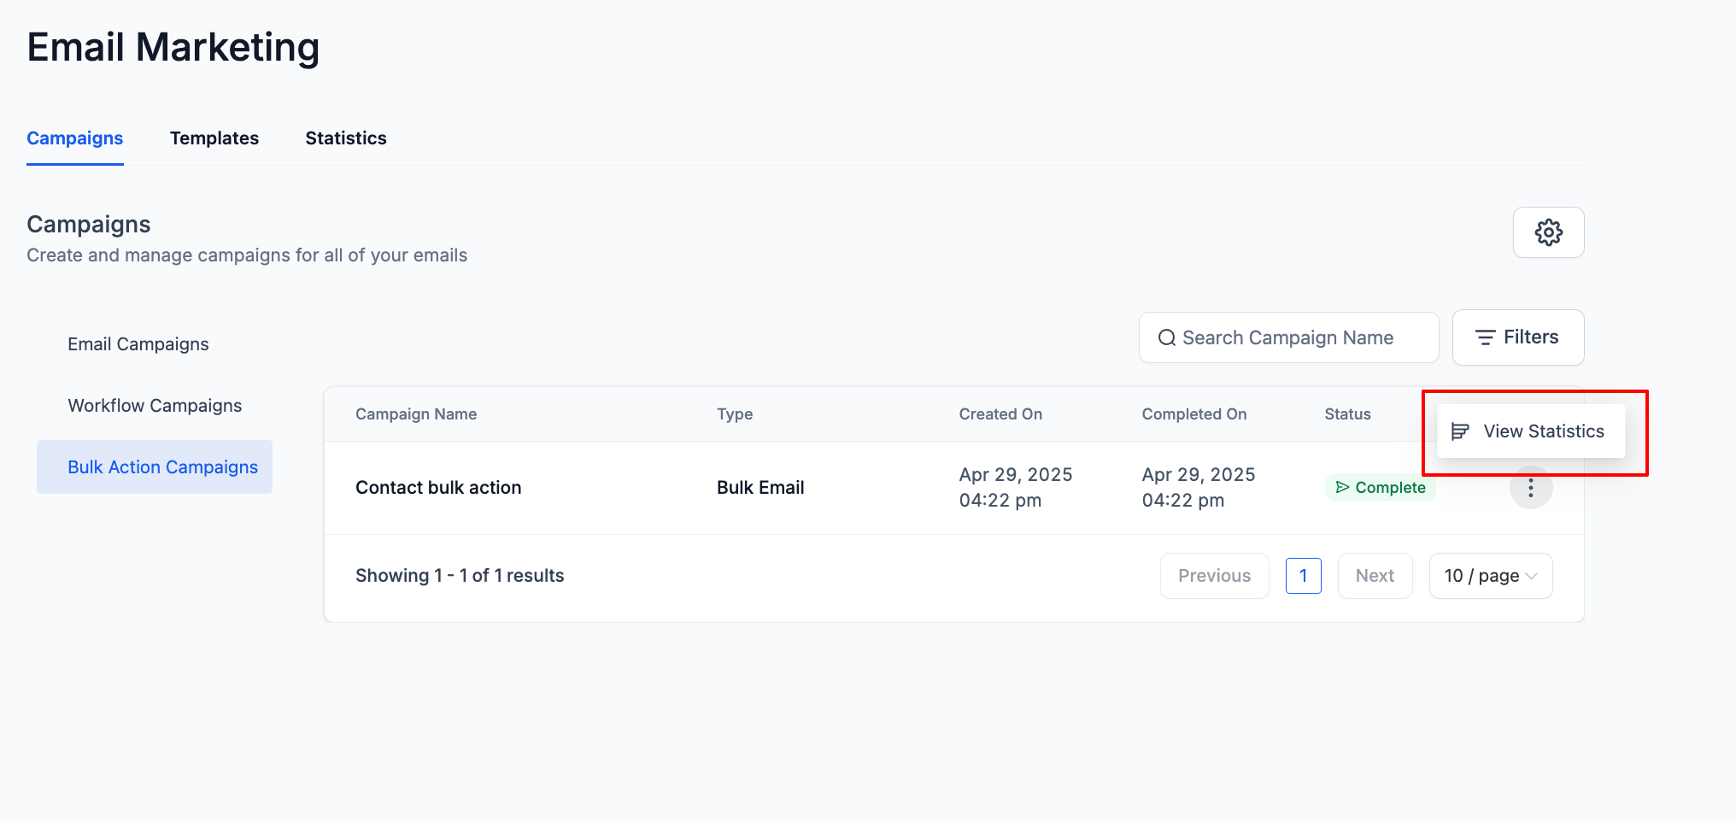The image size is (1736, 821).
Task: Open campaign settings gear icon
Action: click(x=1548, y=232)
